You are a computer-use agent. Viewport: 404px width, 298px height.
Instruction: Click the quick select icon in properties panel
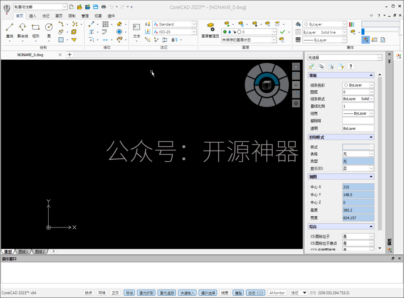[x=341, y=66]
